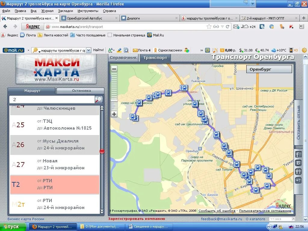
Task: Click the map zoom slider handle
Action: point(114,100)
